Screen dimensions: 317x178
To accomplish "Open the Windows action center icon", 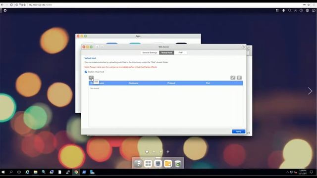I will pos(312,172).
